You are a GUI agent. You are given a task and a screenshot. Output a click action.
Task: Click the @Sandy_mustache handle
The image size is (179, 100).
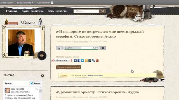[x=20, y=92]
